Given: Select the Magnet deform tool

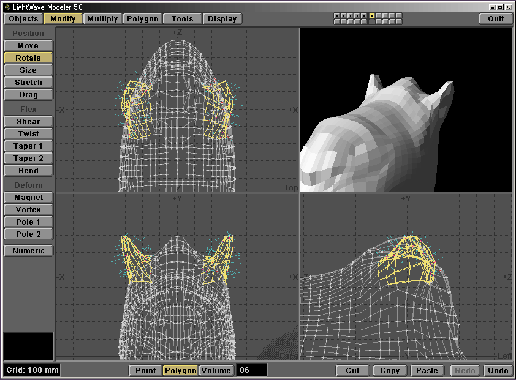Looking at the screenshot, I should pyautogui.click(x=28, y=198).
